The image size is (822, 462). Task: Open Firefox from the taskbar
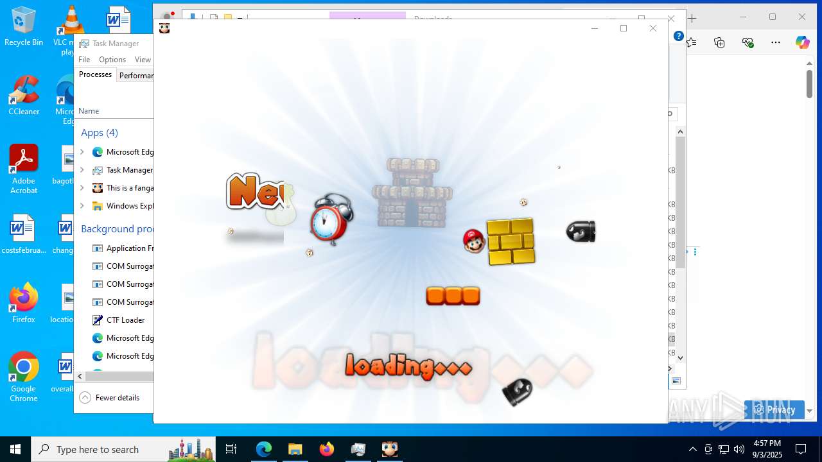[327, 449]
